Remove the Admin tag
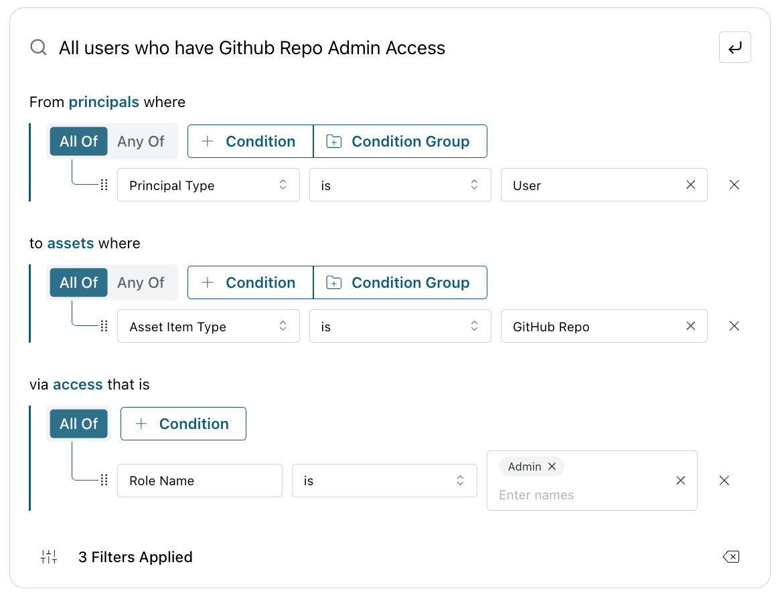The image size is (778, 597). pos(552,466)
